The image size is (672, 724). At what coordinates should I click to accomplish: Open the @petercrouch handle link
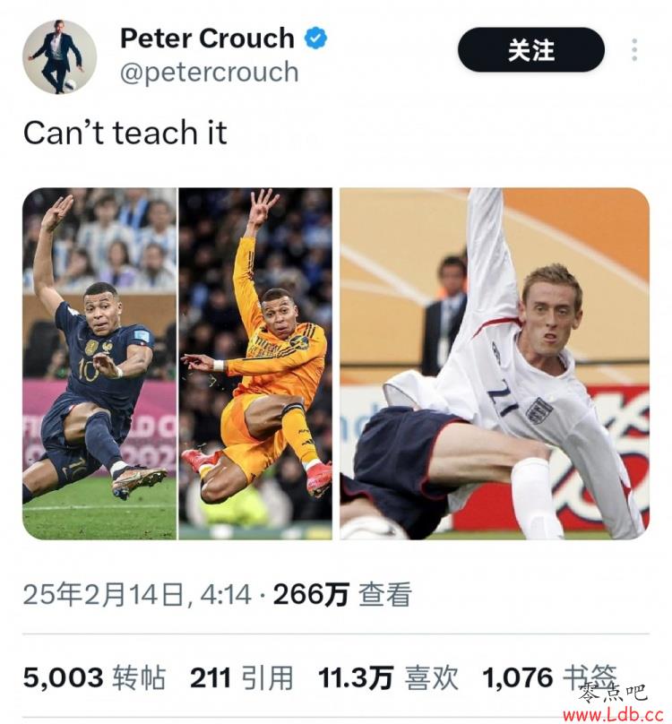[x=210, y=73]
